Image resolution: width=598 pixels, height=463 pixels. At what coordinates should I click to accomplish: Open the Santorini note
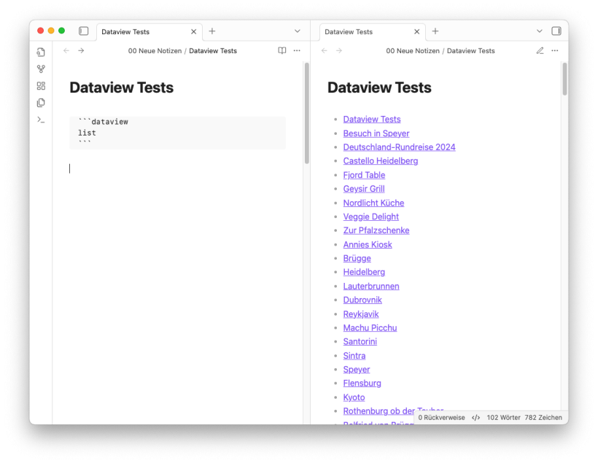tap(360, 341)
